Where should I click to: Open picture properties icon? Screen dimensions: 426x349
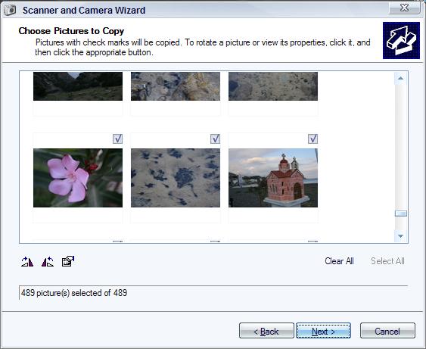tap(68, 261)
